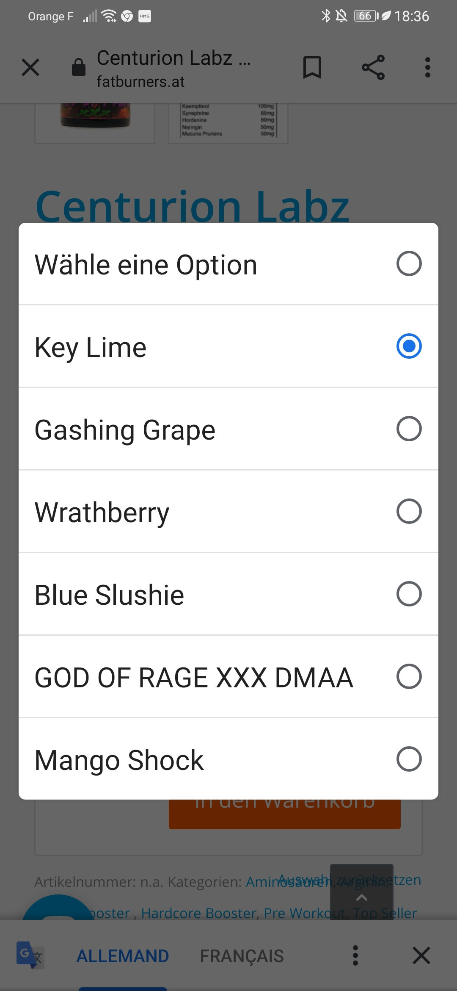
Task: Switch to the FRANÇAIS language tab
Action: click(x=242, y=956)
